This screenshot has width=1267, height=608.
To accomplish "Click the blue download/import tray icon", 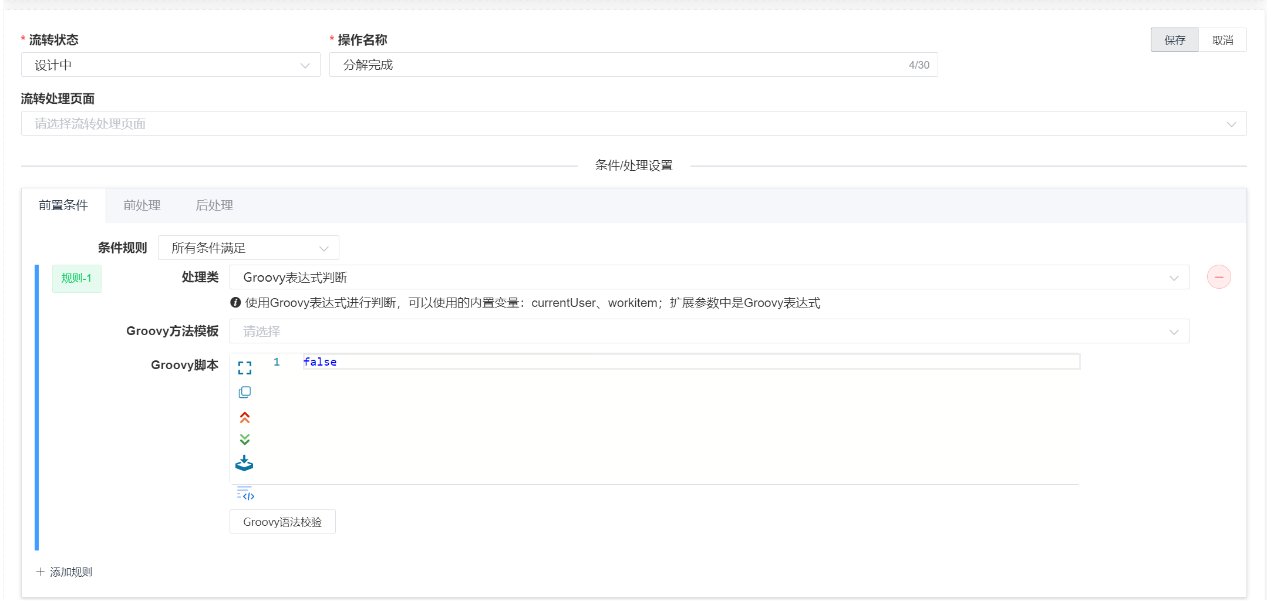I will click(x=244, y=464).
